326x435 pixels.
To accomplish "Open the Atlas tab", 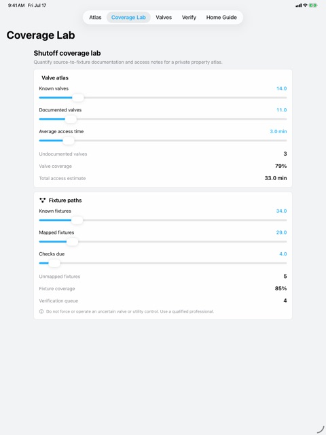I will click(95, 17).
